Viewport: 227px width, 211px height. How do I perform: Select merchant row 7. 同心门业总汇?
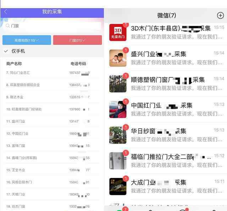click(52, 73)
